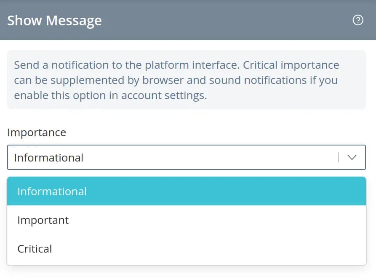The height and width of the screenshot is (280, 376).
Task: Open the help question mark icon
Action: 358,20
